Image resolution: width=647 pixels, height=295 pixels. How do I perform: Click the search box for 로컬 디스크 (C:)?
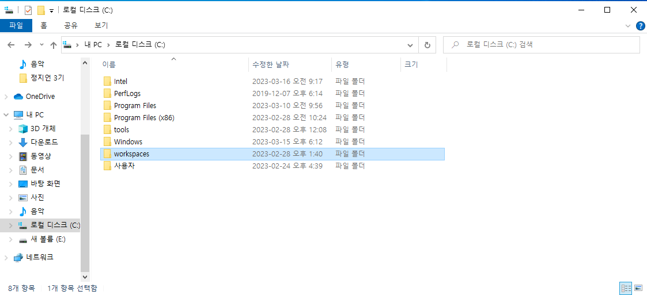tap(542, 45)
